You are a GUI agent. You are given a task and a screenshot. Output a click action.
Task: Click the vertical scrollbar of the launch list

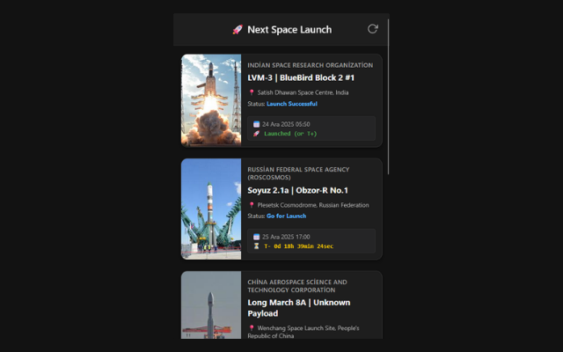(x=388, y=97)
